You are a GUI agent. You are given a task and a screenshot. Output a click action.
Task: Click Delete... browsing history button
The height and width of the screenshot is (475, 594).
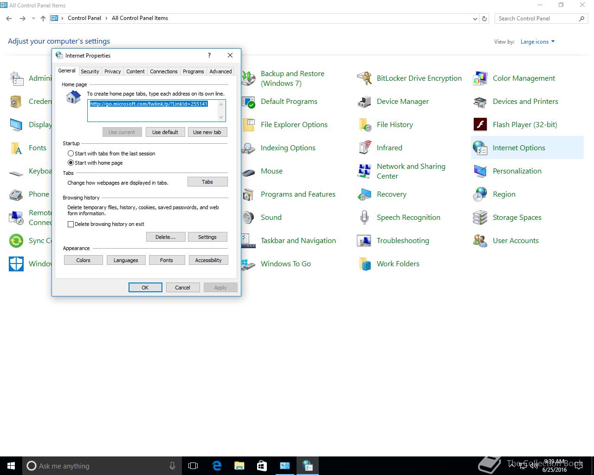(166, 237)
